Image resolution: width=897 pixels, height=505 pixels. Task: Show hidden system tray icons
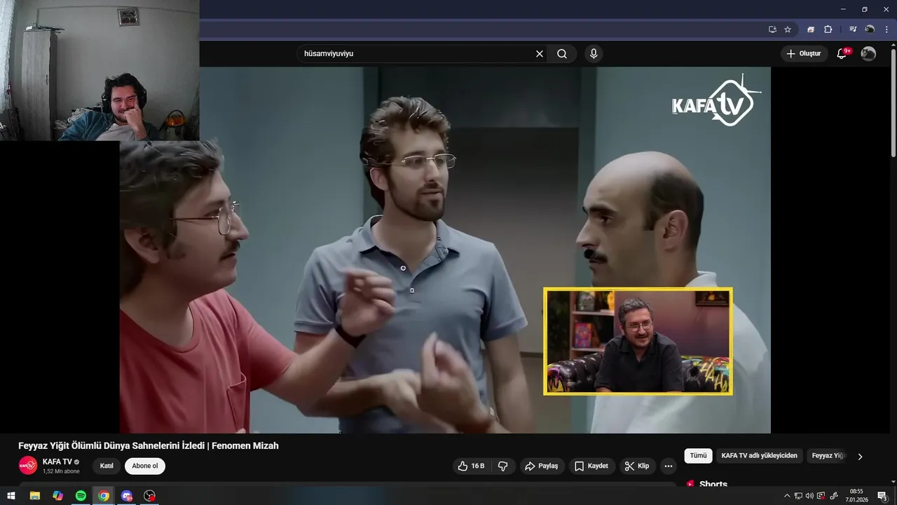click(x=786, y=496)
